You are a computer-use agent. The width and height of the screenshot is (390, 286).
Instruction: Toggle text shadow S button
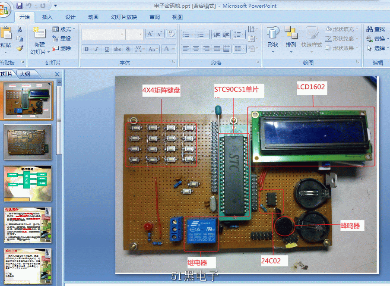[x=127, y=49]
